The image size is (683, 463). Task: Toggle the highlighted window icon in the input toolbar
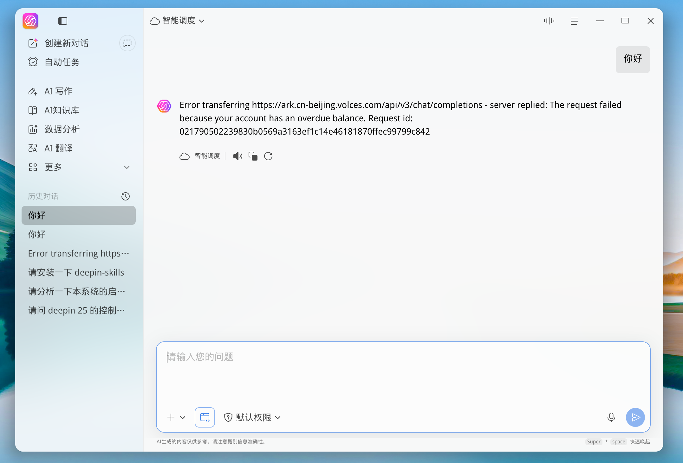point(205,417)
